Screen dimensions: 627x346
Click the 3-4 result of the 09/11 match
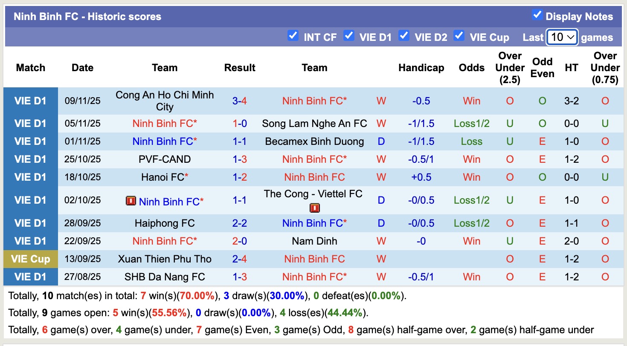pos(240,101)
